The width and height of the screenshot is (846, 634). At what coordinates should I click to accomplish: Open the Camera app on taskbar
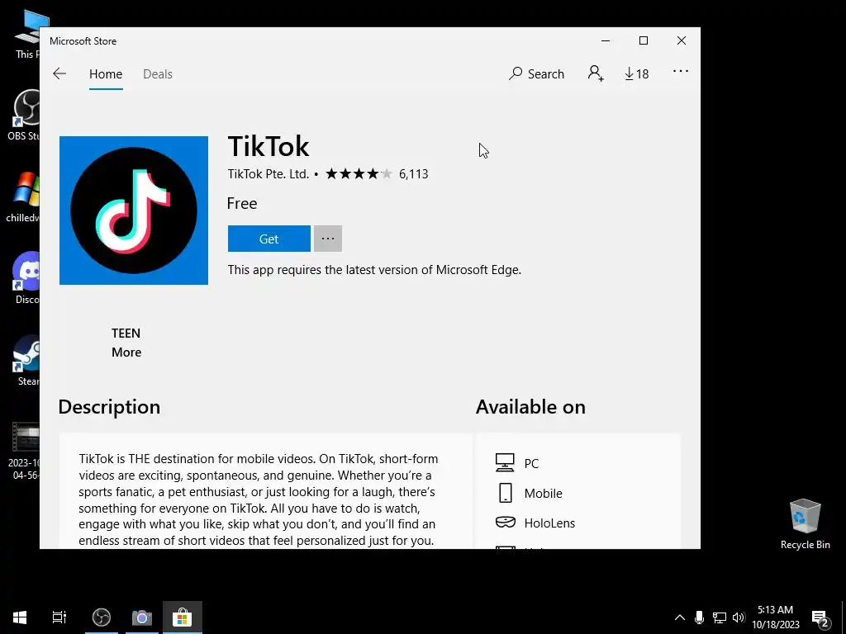pyautogui.click(x=142, y=617)
